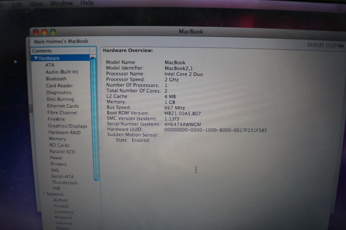The height and width of the screenshot is (230, 346).
Task: Show Diagnostics information
Action: tap(59, 92)
